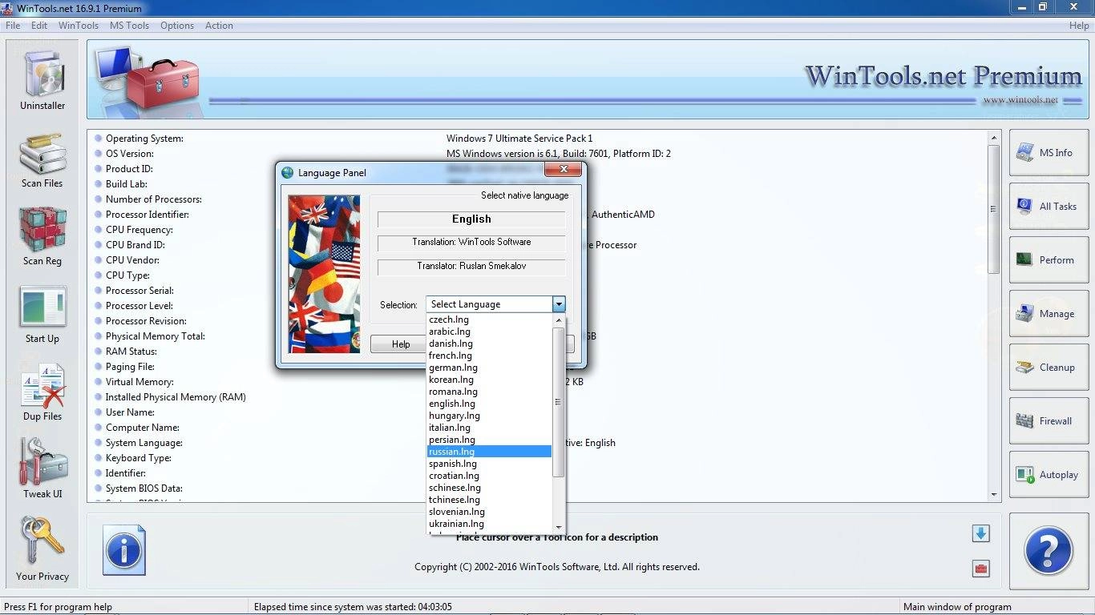
Task: Pick croatian.lng in the dropdown list
Action: click(490, 476)
